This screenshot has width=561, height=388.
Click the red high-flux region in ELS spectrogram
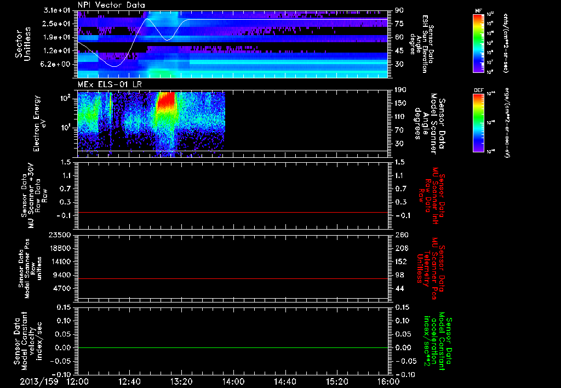tap(165, 101)
